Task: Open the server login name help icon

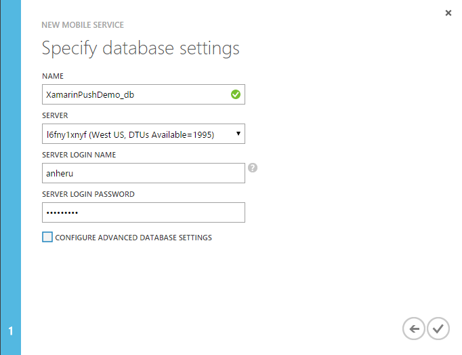Action: tap(253, 168)
